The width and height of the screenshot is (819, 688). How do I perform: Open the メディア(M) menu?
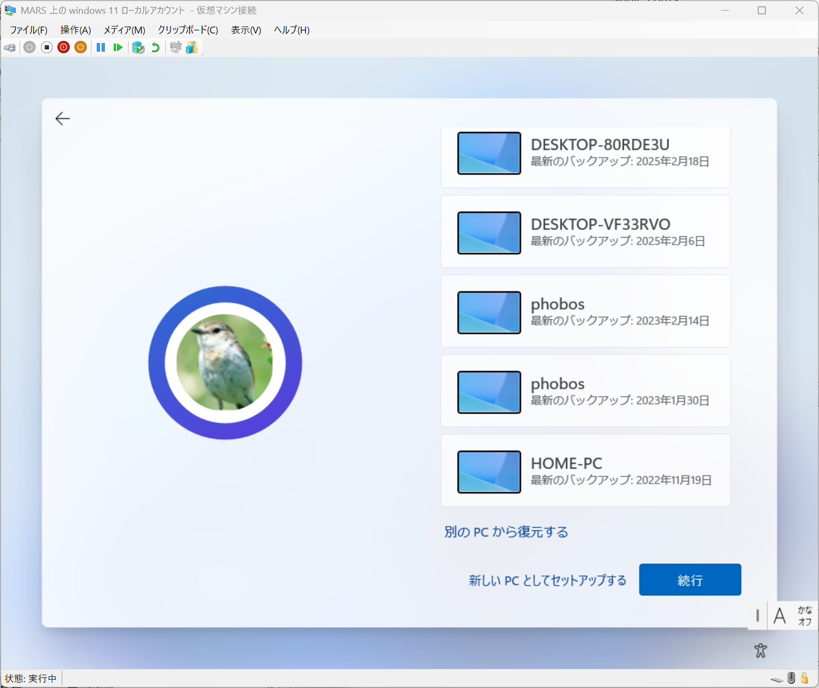[124, 30]
